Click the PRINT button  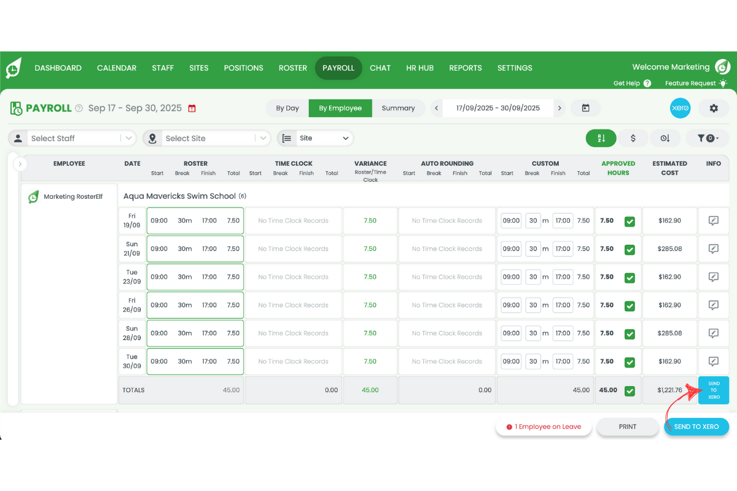tap(627, 427)
